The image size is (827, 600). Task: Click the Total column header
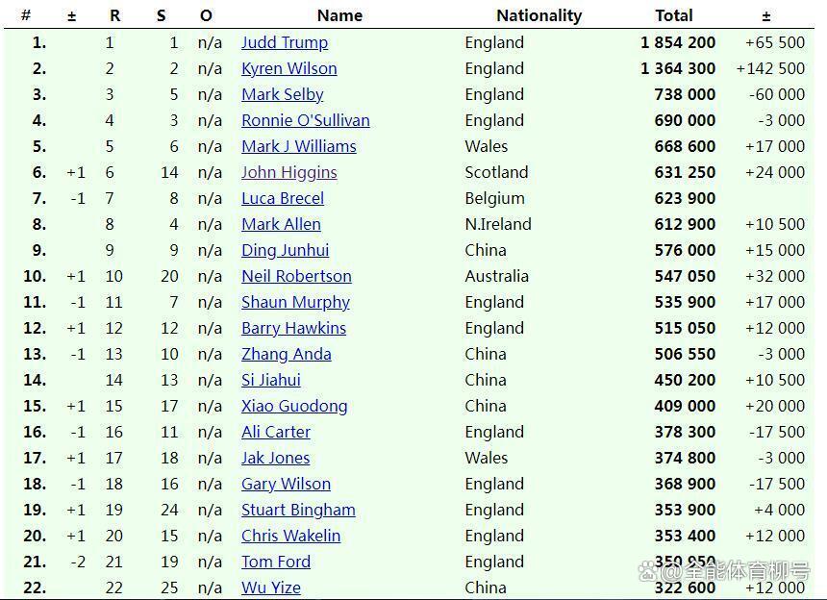[x=673, y=15]
